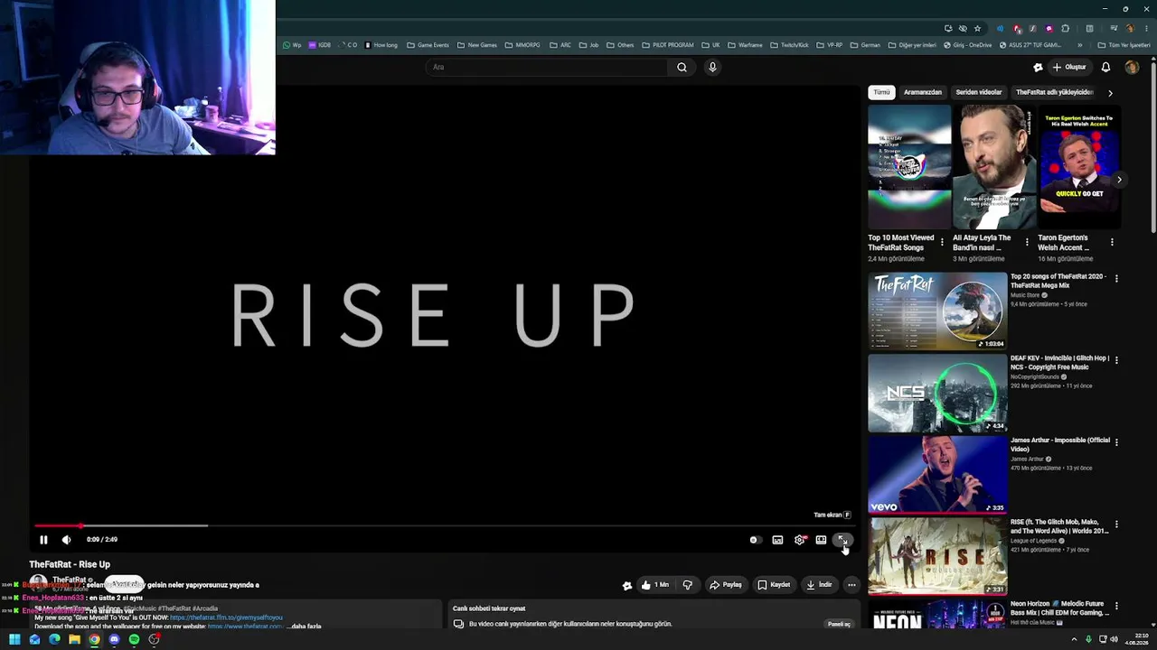Pause the Rise Up video
Screen dimensions: 1157x650
tap(43, 540)
